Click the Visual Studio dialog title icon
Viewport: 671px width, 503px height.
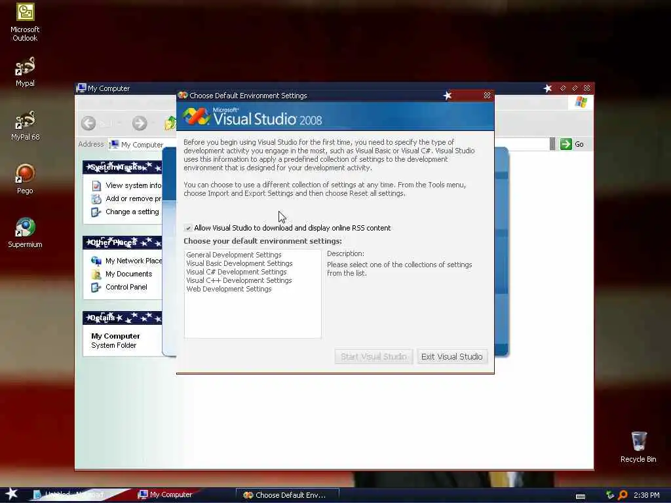pos(183,95)
